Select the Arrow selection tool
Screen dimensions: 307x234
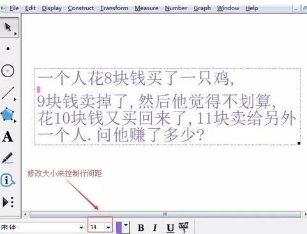coord(8,27)
